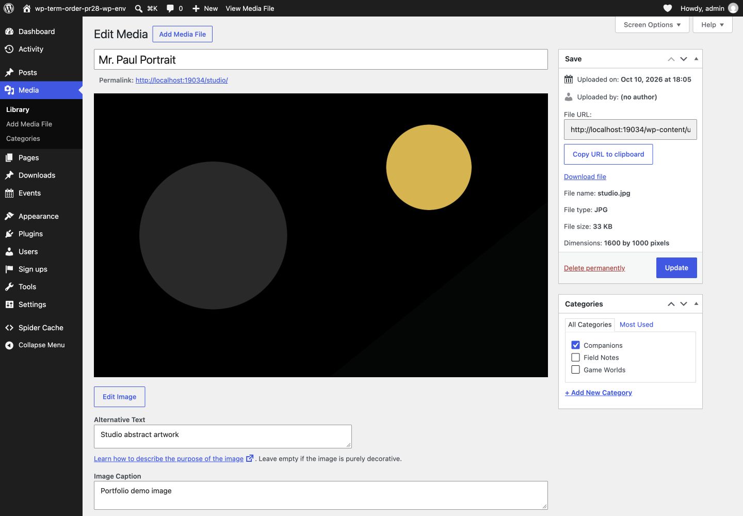743x516 pixels.
Task: Click Collapse Menu in the sidebar
Action: 41,345
